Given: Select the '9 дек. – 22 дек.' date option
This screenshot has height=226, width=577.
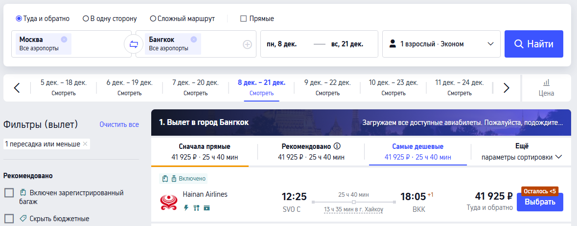Looking at the screenshot, I should point(327,87).
